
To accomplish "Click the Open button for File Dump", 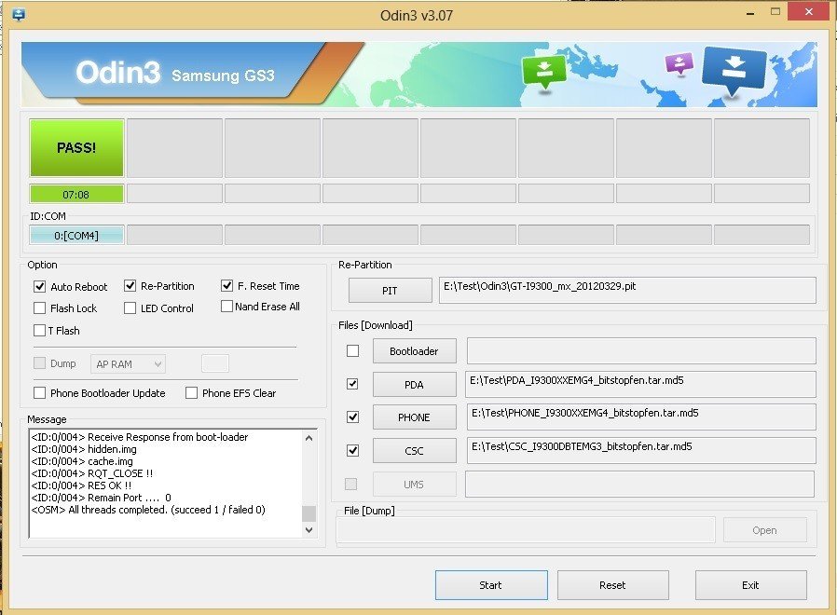I will point(765,530).
